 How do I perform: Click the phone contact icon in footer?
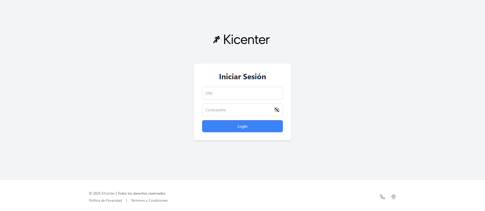[382, 197]
